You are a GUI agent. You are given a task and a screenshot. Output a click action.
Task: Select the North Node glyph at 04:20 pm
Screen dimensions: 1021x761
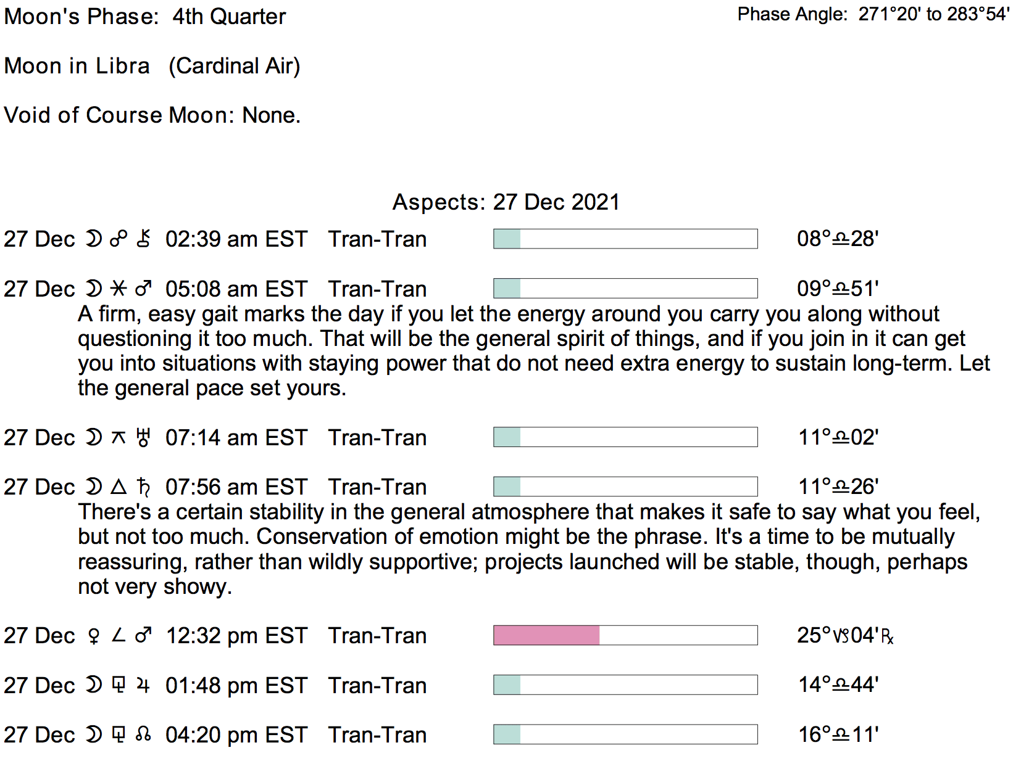143,734
